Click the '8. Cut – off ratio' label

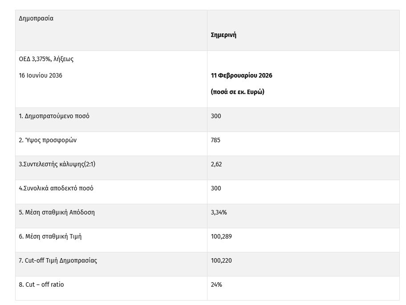pyautogui.click(x=41, y=284)
